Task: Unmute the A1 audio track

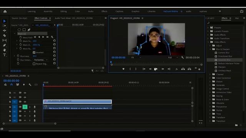Action: 25,107
